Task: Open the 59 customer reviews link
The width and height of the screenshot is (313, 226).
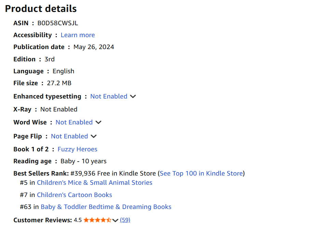Action: pos(125,220)
